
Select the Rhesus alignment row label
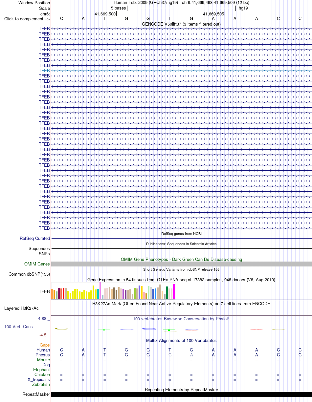point(43,355)
